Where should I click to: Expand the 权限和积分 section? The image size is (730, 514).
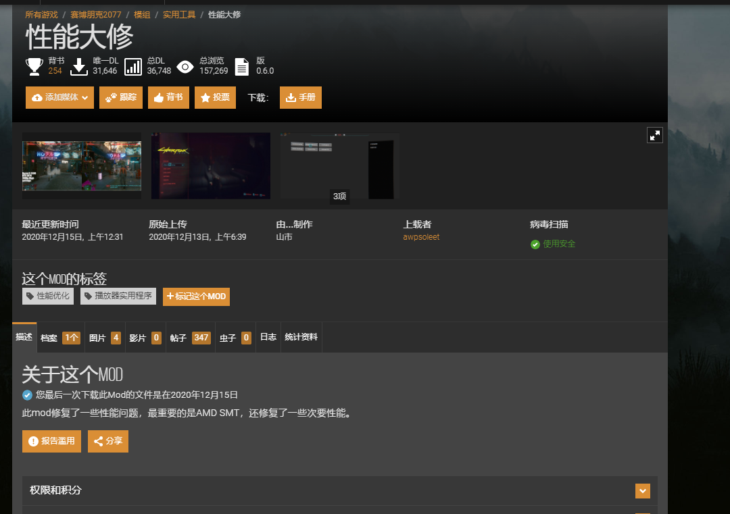[642, 491]
